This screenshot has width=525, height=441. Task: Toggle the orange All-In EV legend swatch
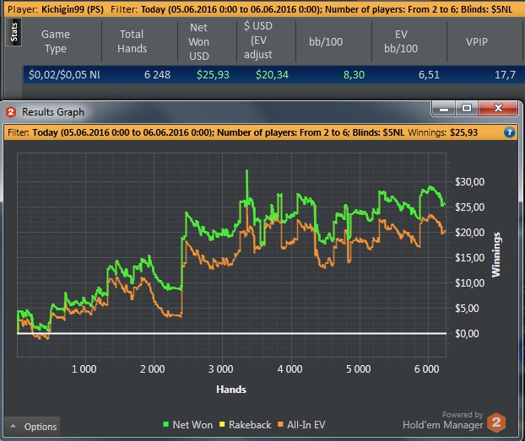pos(280,425)
